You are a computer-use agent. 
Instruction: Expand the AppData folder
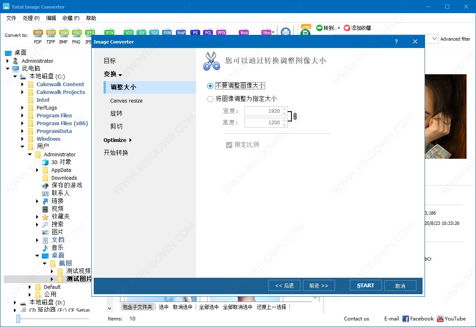coord(37,170)
